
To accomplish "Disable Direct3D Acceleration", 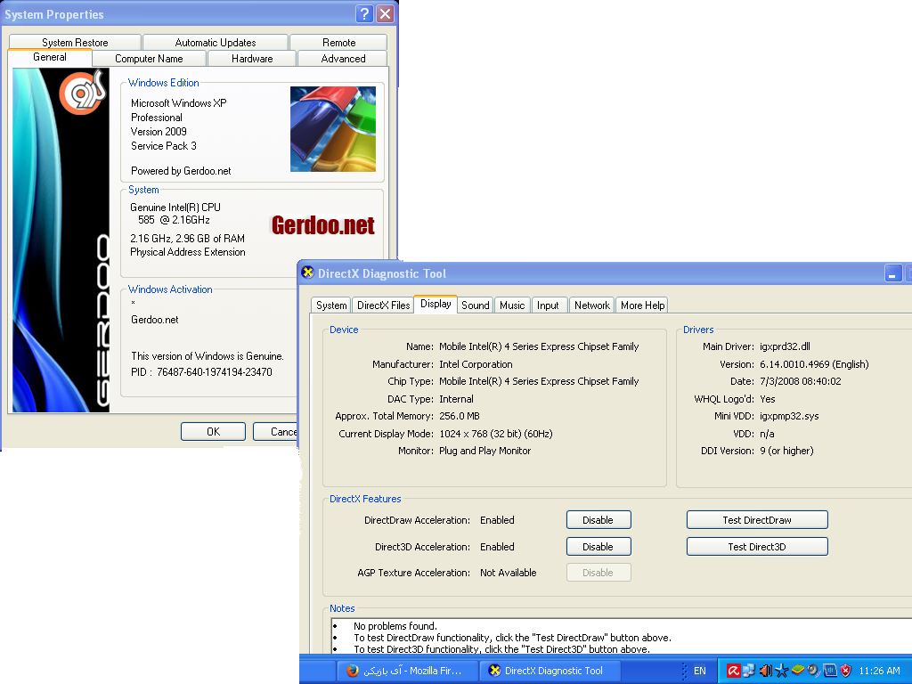I will 598,547.
